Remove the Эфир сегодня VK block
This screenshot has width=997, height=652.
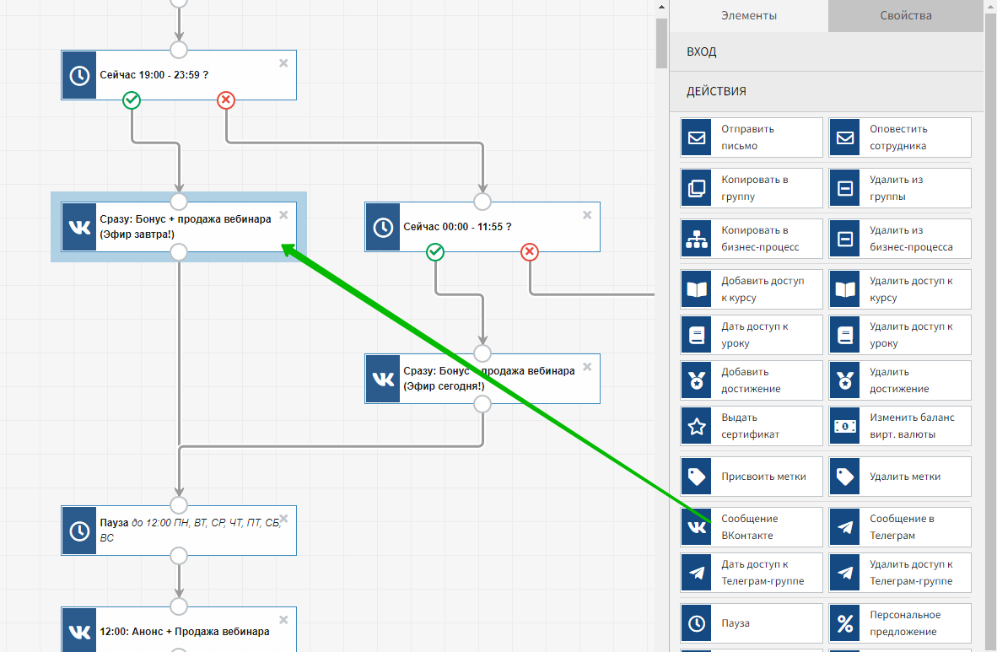pyautogui.click(x=587, y=366)
